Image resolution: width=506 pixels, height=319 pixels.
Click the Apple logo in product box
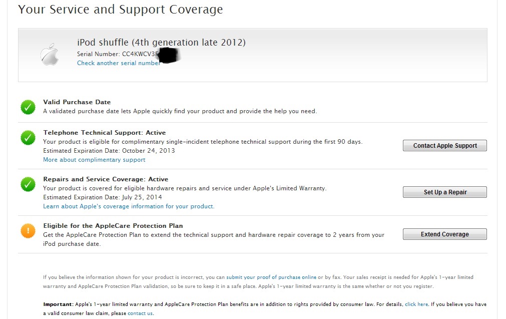point(50,54)
